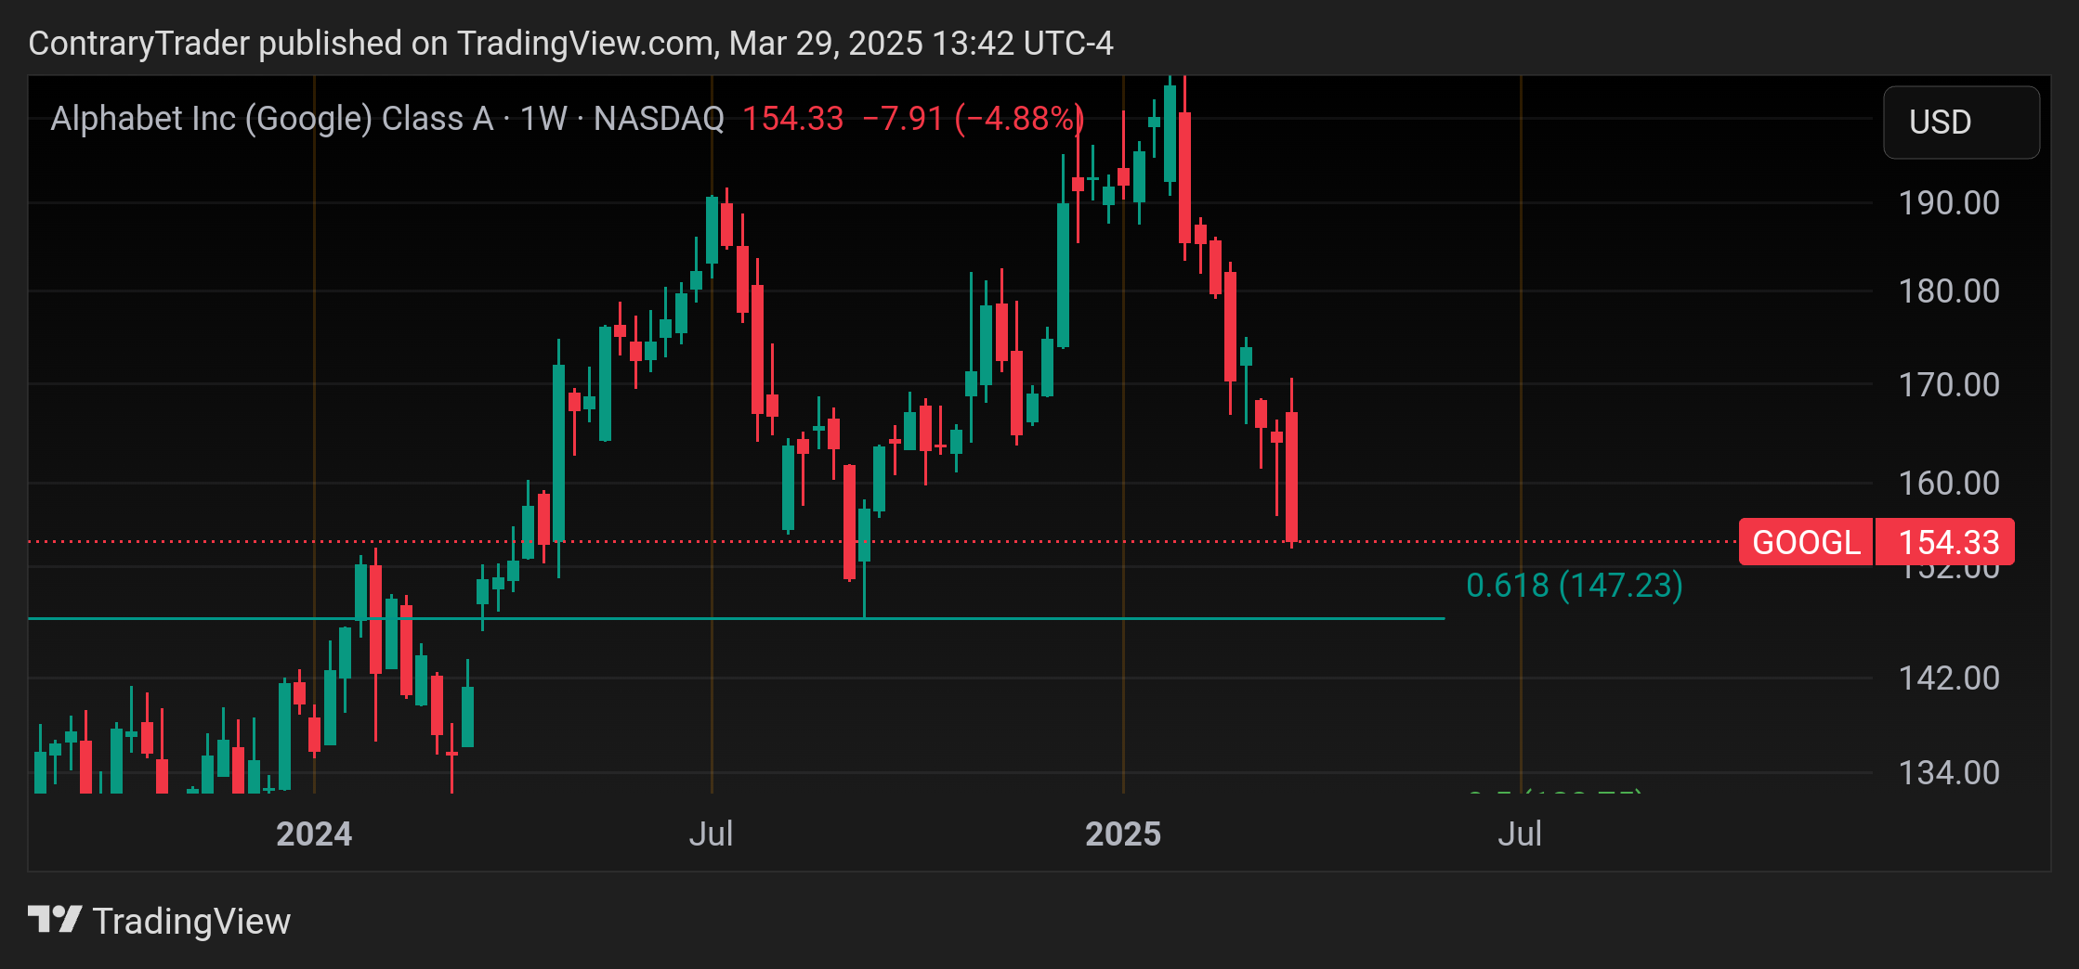Click the 160.00 price axis label
Image resolution: width=2079 pixels, height=969 pixels.
point(1949,483)
